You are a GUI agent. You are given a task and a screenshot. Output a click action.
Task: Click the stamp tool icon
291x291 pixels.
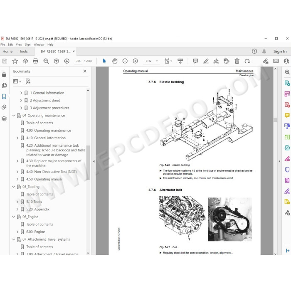pyautogui.click(x=227, y=61)
